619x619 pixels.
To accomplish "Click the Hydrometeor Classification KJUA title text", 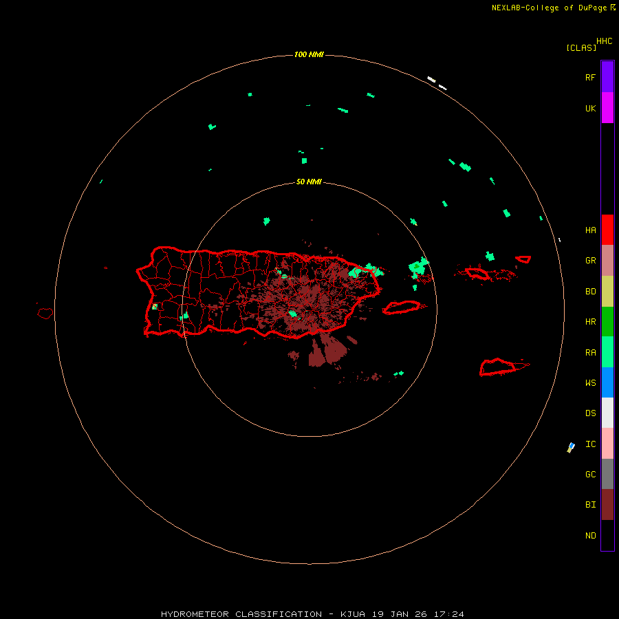I will 312,614.
